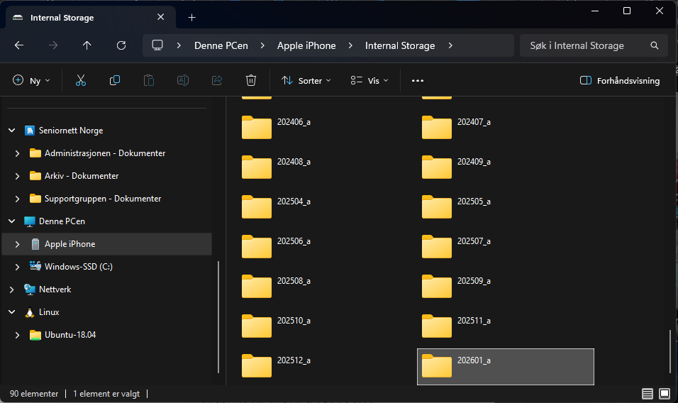Click the Cut scissors icon

81,81
